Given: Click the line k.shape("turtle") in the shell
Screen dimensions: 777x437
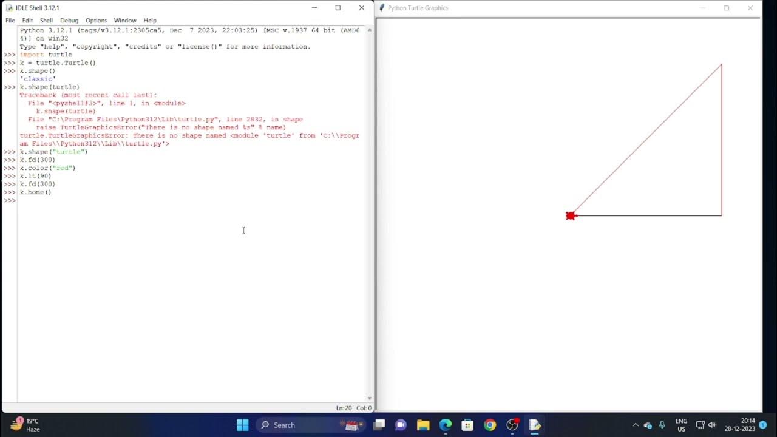Looking at the screenshot, I should point(53,152).
